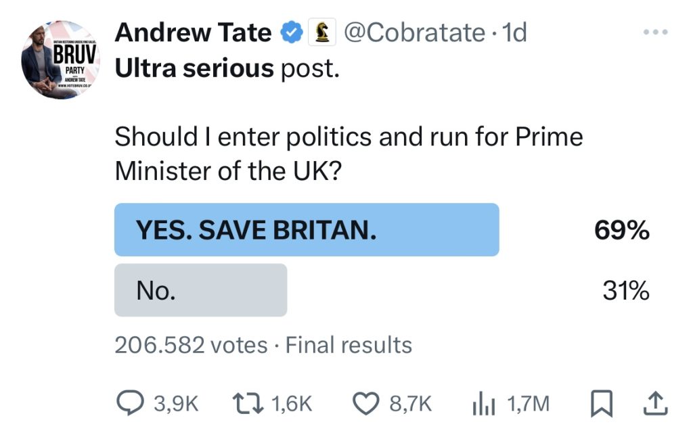
Task: Open the three-dot more options menu
Action: (655, 32)
